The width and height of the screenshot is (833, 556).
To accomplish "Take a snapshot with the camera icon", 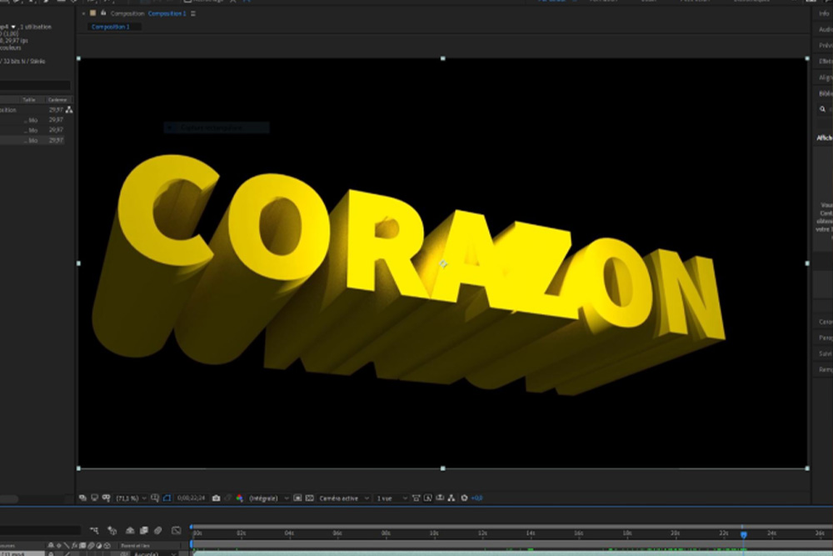I will [216, 498].
